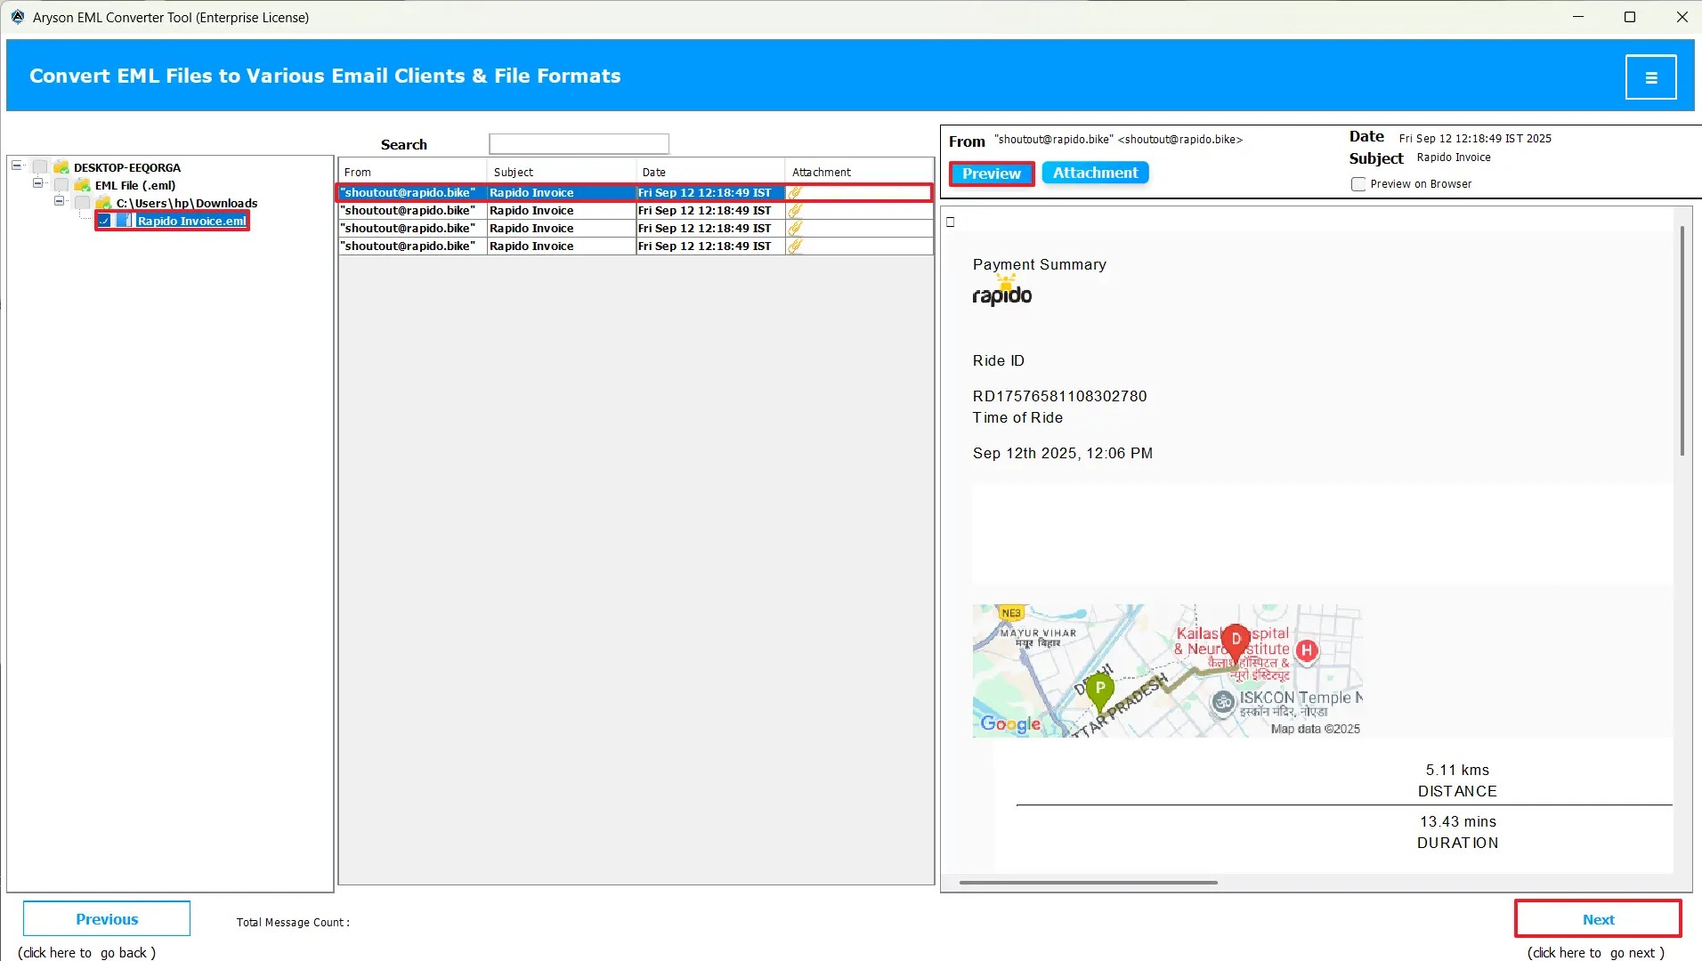This screenshot has width=1702, height=961.
Task: Open the hamburger menu in the blue header
Action: coord(1650,77)
